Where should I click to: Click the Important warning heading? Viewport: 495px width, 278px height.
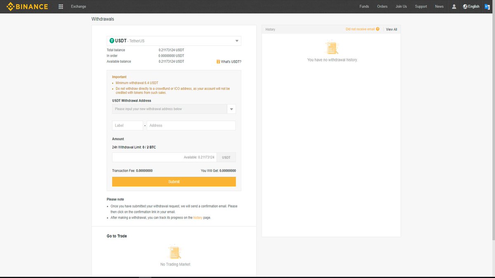[119, 77]
